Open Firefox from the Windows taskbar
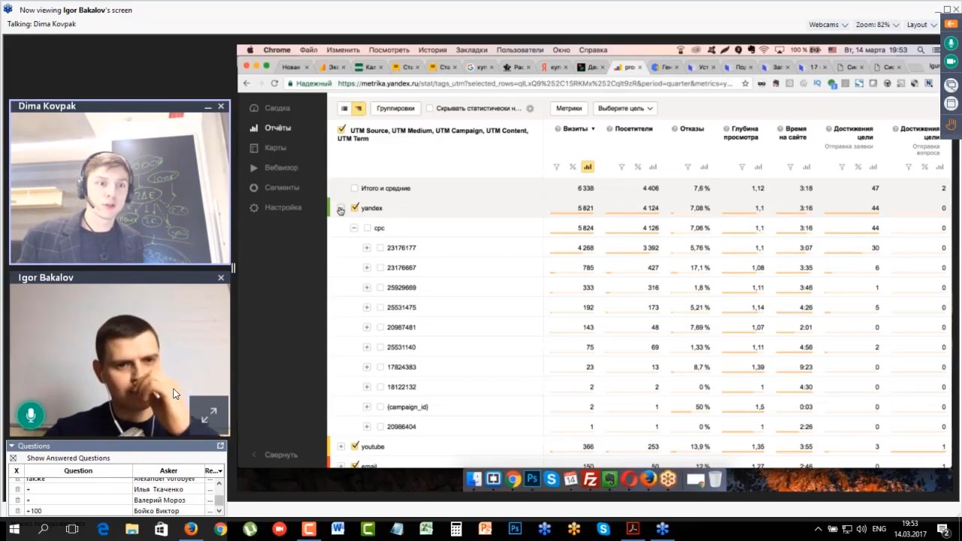962x541 pixels. pyautogui.click(x=191, y=529)
